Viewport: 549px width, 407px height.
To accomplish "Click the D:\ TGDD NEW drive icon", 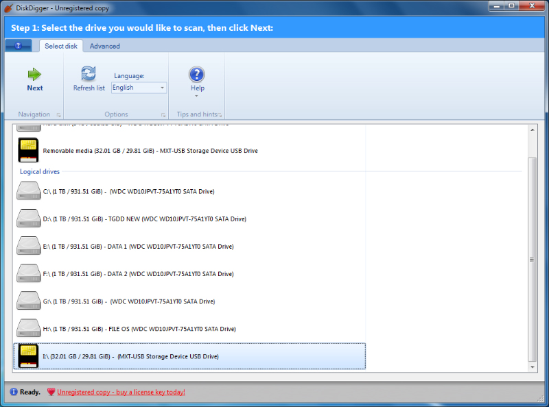I will 29,219.
